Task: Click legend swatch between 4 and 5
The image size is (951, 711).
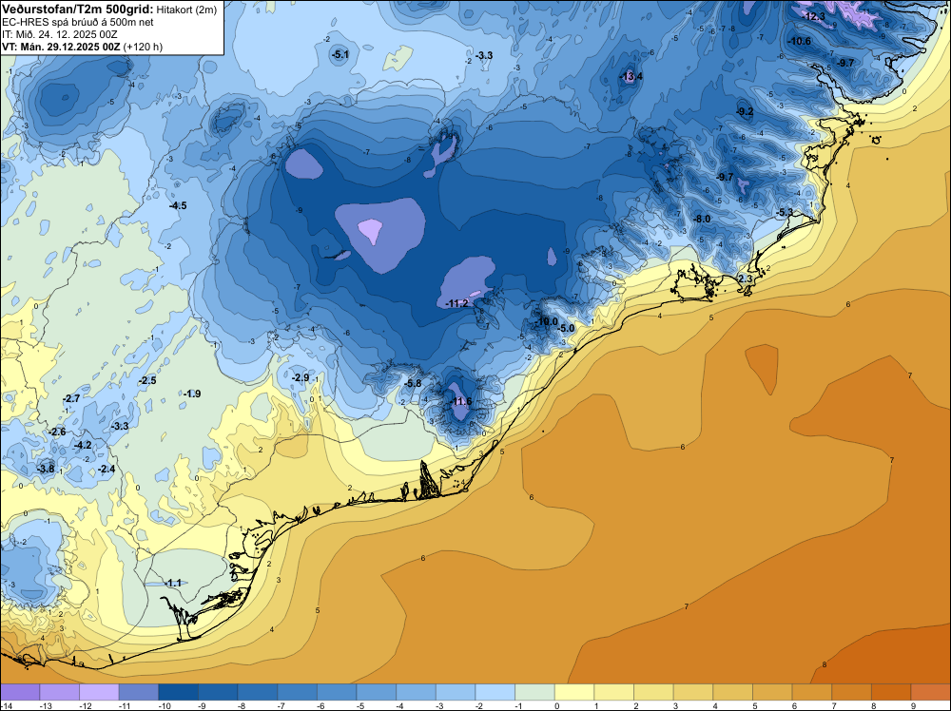Action: tap(733, 692)
